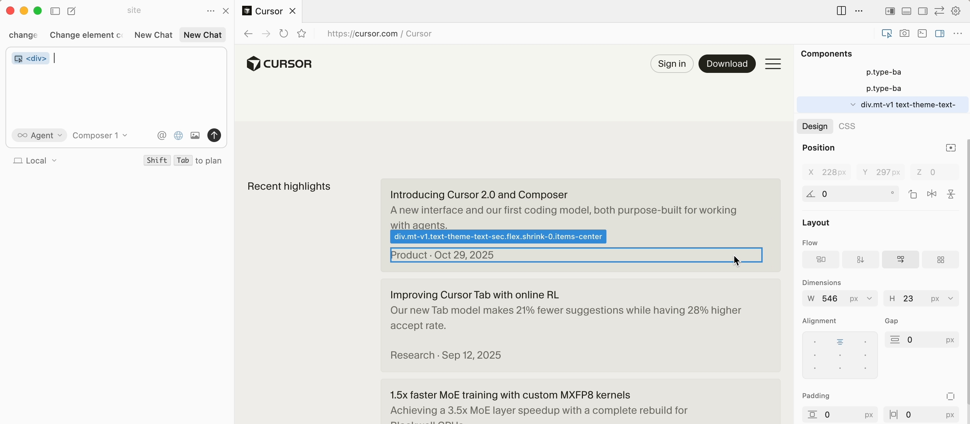970x424 pixels.
Task: Click the Sign in button
Action: tap(671, 64)
